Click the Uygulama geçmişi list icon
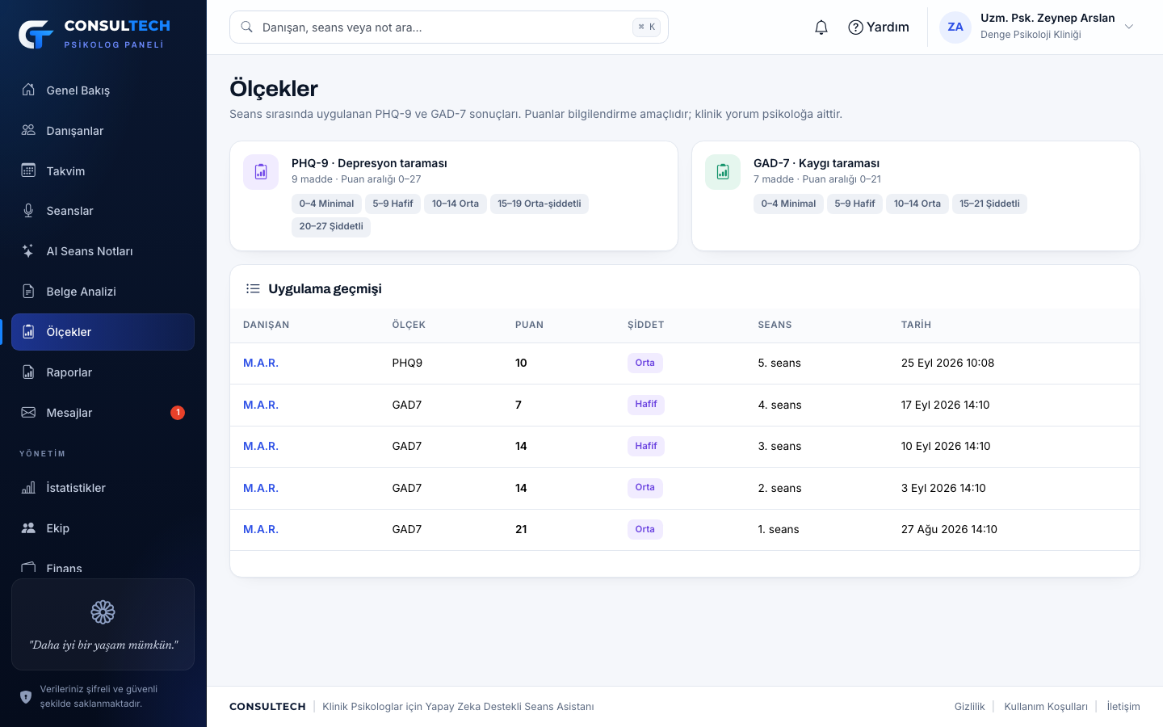Viewport: 1163px width, 727px height. (x=253, y=289)
